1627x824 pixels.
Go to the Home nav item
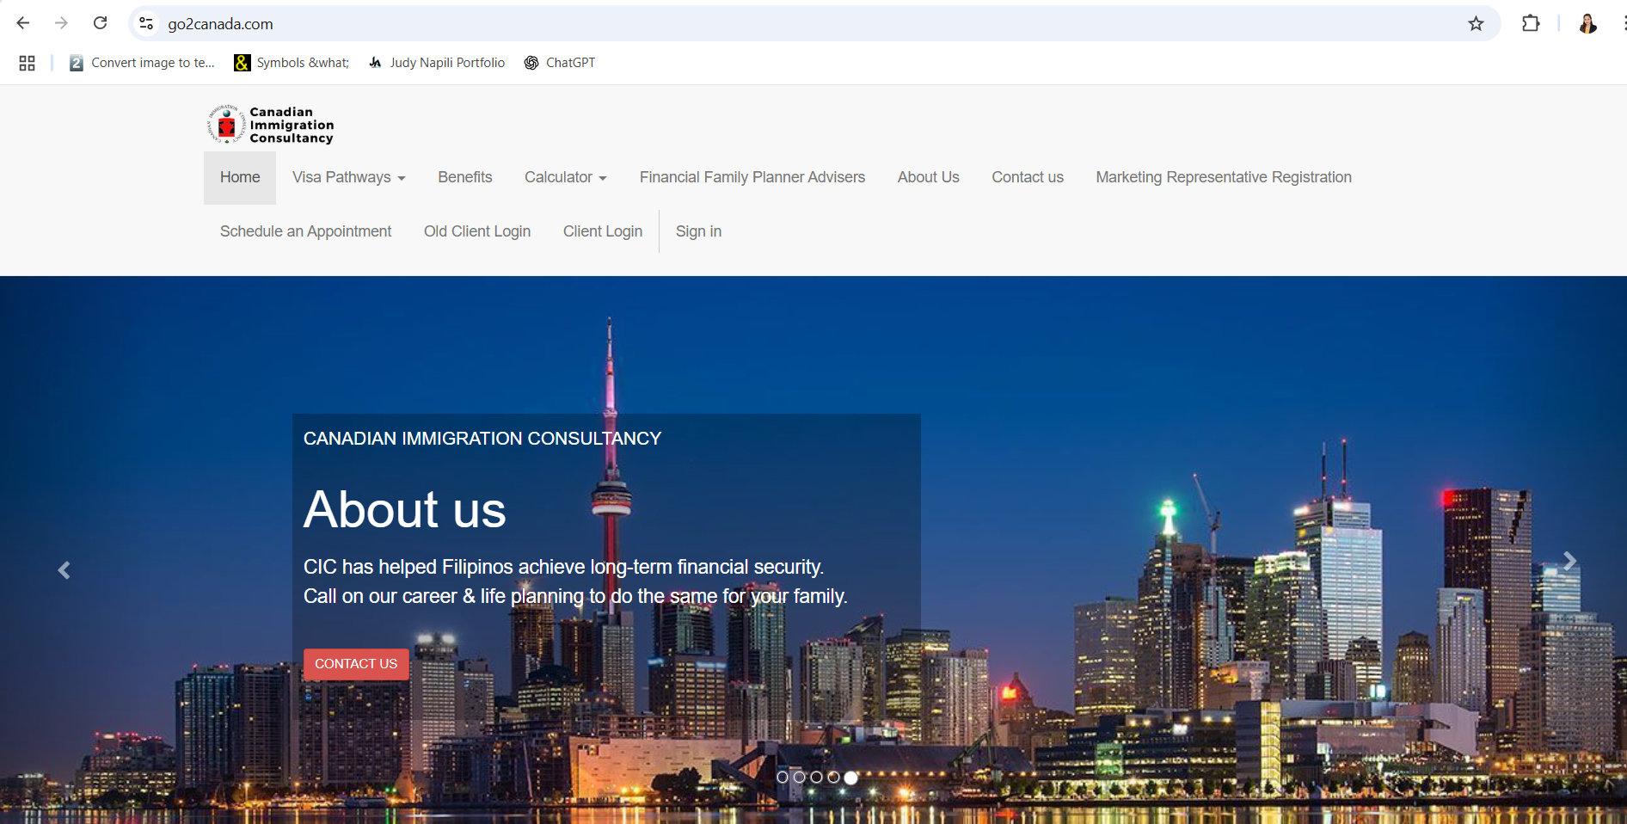240,177
